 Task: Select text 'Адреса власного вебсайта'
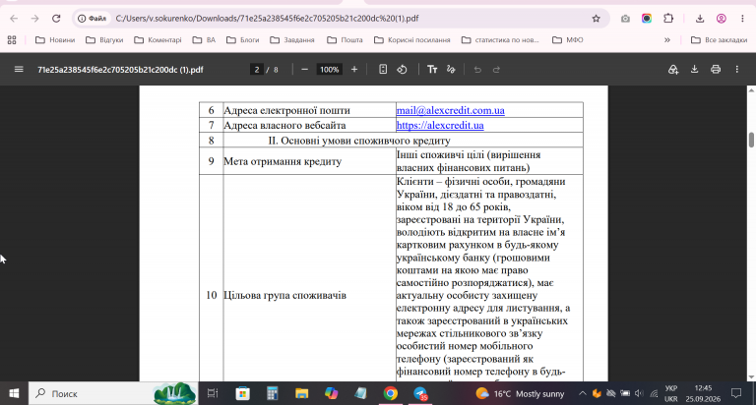click(x=284, y=125)
